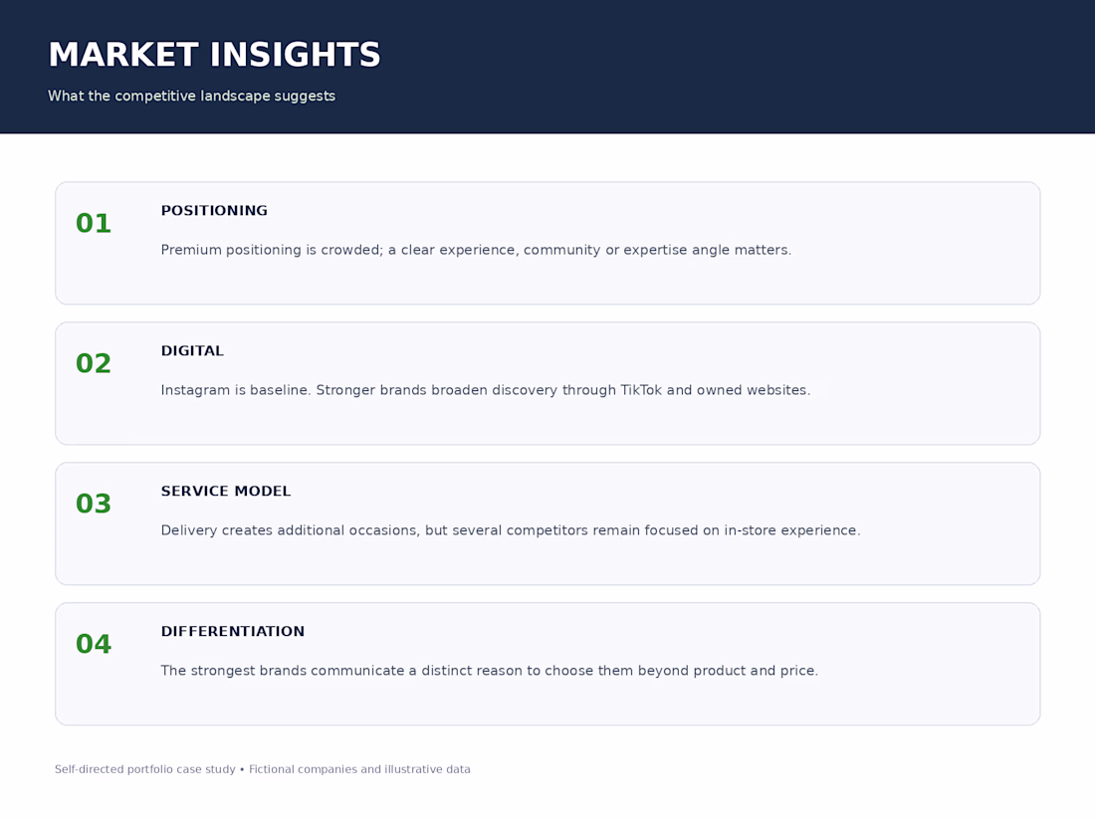The image size is (1095, 821).
Task: Select the subtitle about competitive landscape
Action: tap(191, 96)
